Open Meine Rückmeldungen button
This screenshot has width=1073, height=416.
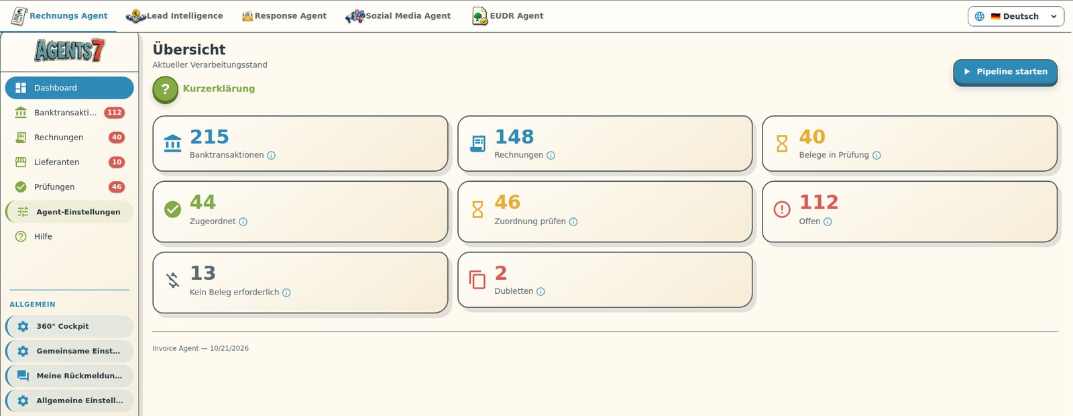tap(70, 376)
